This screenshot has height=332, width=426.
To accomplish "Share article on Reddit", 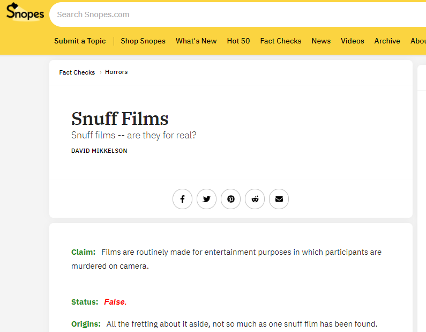I will point(255,199).
